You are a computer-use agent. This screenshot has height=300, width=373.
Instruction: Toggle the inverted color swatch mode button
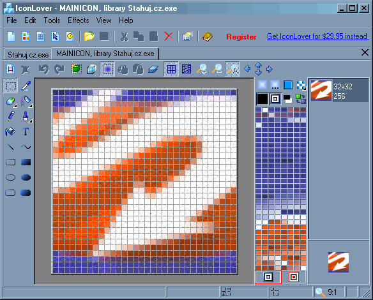point(275,99)
